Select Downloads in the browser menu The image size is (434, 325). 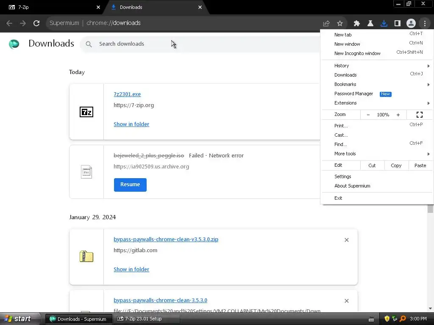pos(377,75)
